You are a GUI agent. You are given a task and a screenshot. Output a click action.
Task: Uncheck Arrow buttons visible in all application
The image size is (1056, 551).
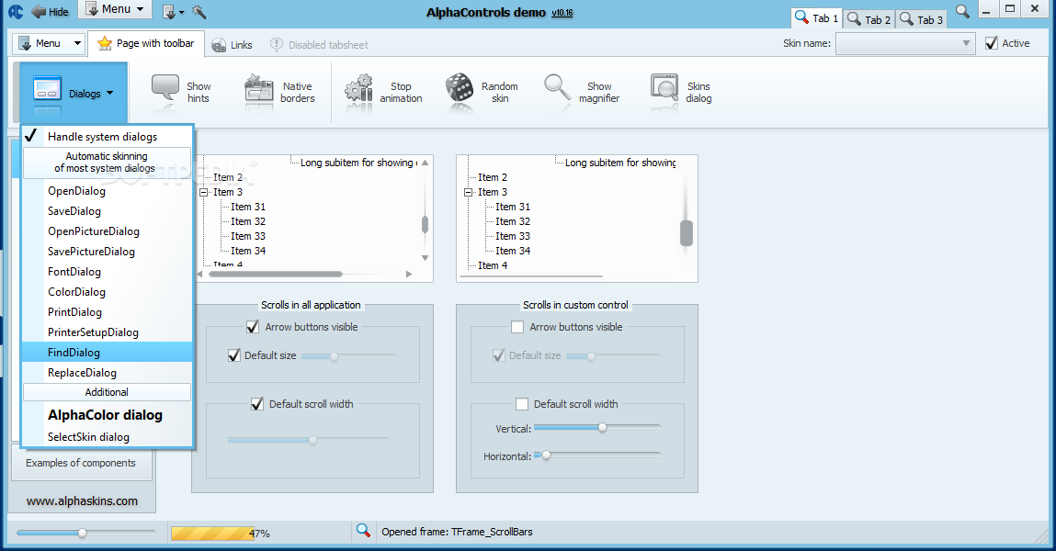[253, 327]
